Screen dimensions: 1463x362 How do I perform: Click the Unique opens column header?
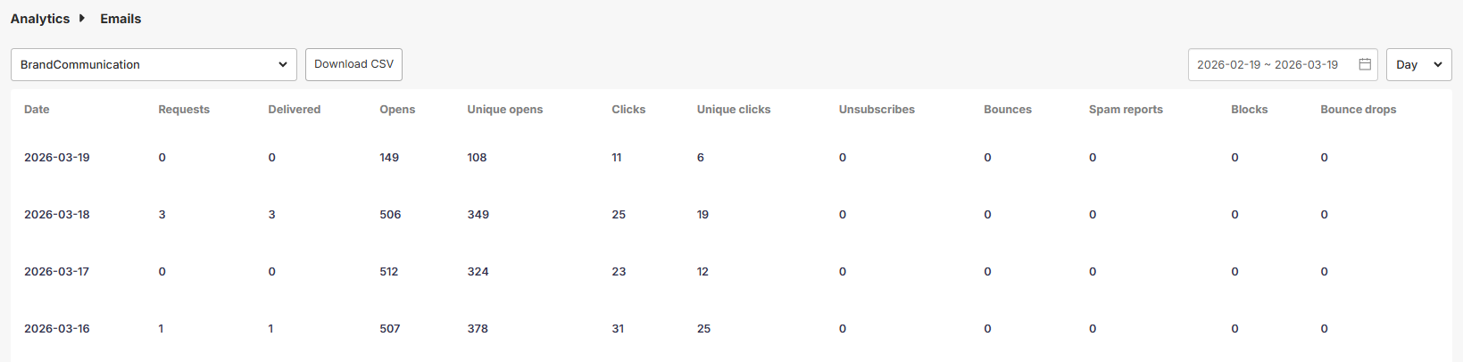click(x=504, y=110)
